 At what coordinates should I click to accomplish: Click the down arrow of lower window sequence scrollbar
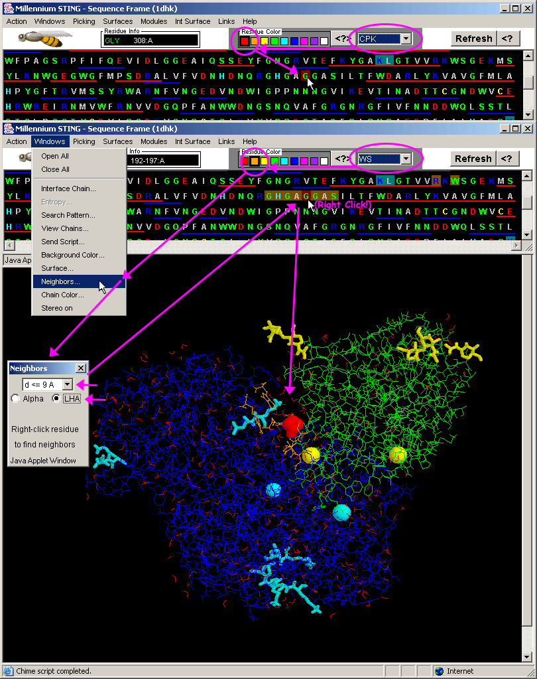pyautogui.click(x=526, y=235)
